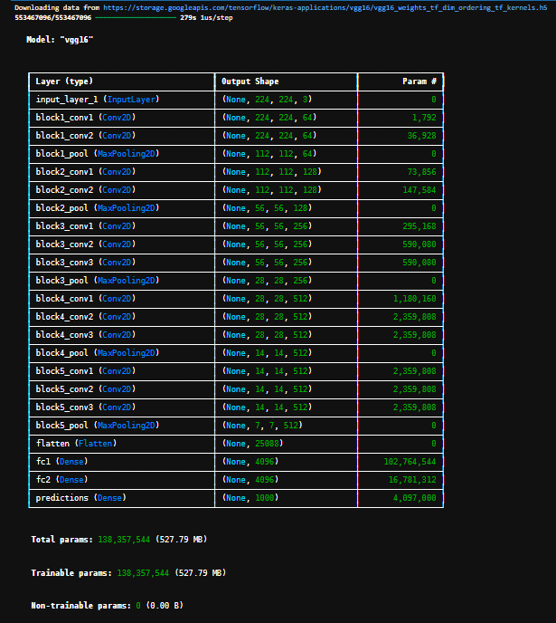
Task: Click block1_pool output shape (None, 112, 112, 64)
Action: tap(269, 154)
